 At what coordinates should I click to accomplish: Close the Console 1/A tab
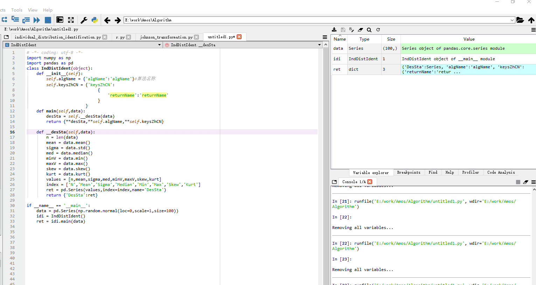point(370,182)
